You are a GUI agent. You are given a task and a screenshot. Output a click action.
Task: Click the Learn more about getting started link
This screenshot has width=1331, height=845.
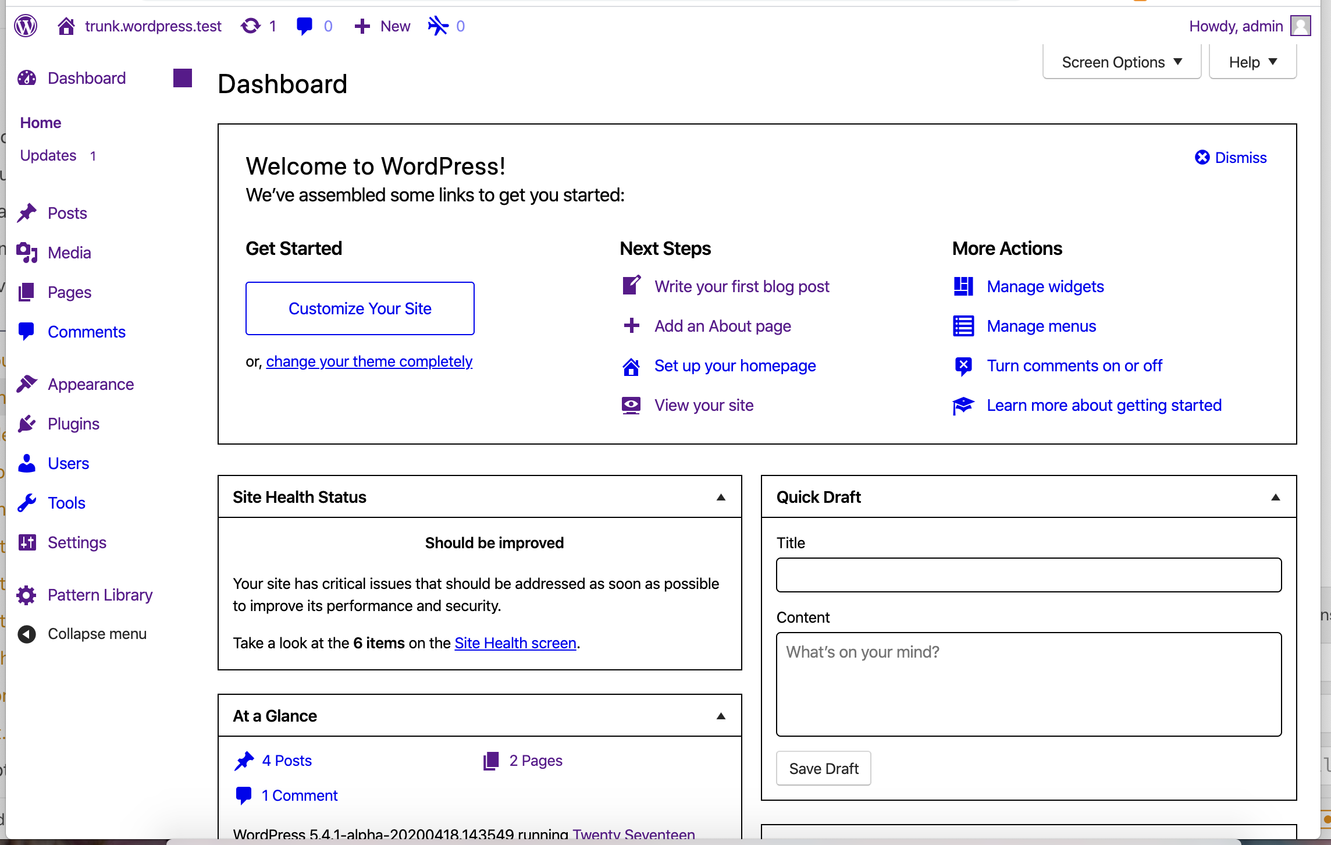pyautogui.click(x=1104, y=405)
